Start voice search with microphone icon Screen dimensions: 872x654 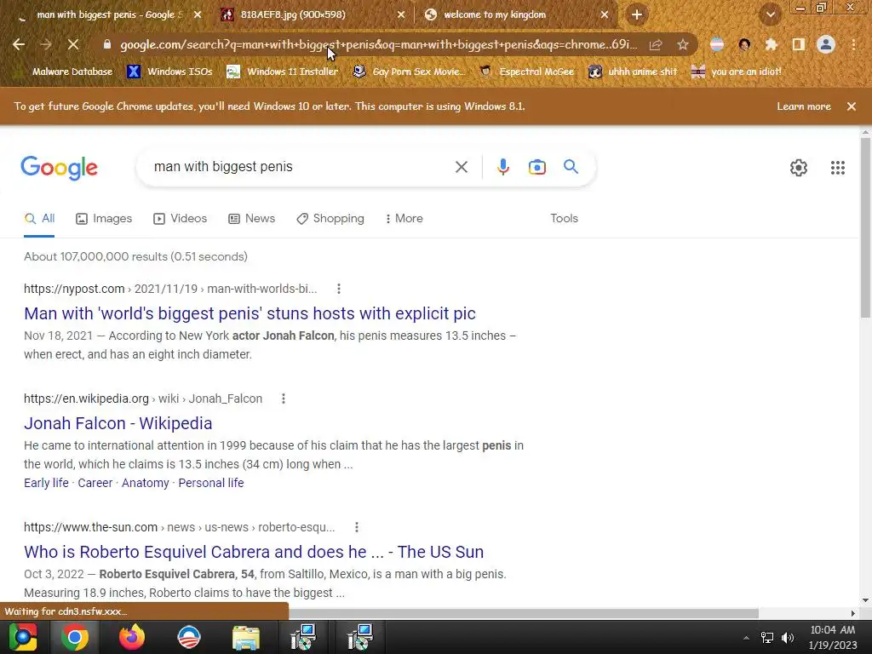point(502,167)
